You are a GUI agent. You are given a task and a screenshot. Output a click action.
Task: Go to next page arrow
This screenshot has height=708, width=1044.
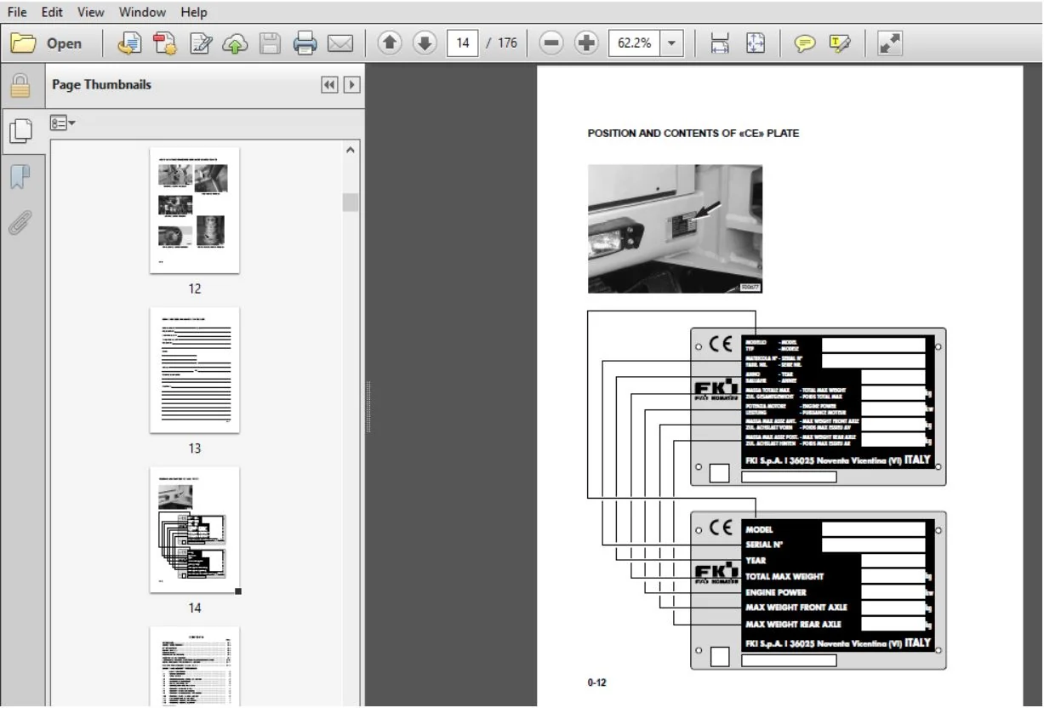coord(425,43)
